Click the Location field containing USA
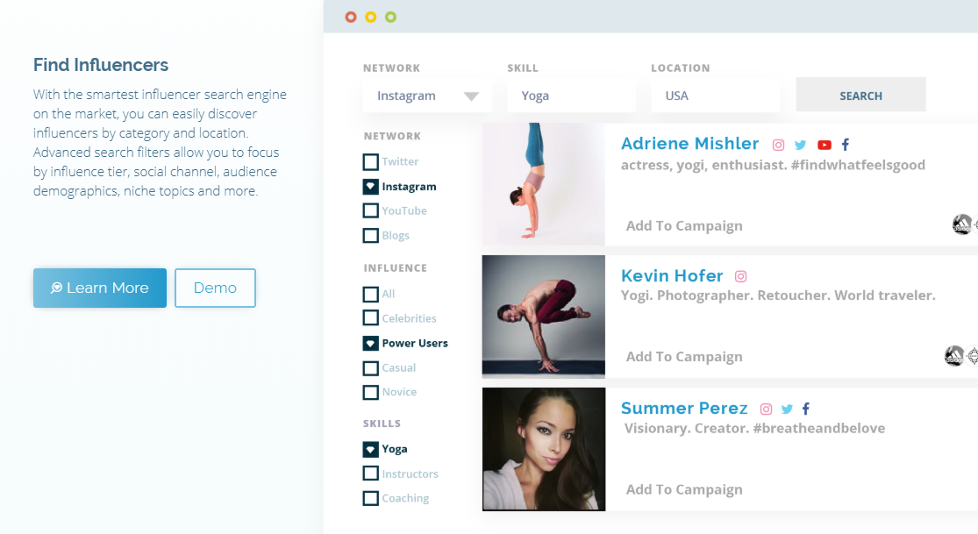 pyautogui.click(x=716, y=96)
